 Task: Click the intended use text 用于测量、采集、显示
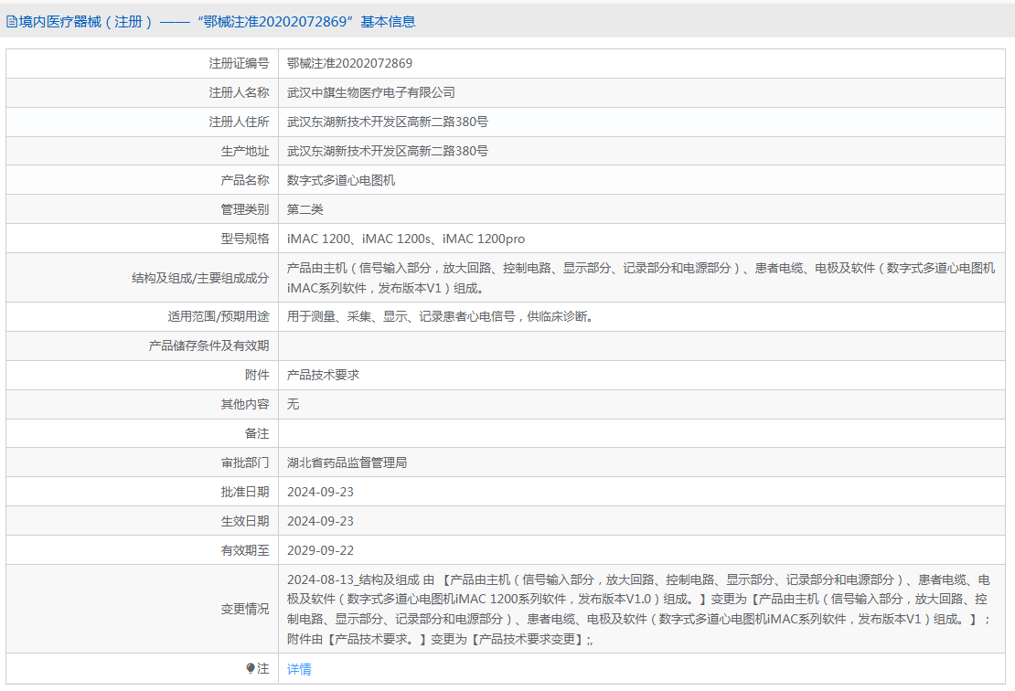click(440, 316)
